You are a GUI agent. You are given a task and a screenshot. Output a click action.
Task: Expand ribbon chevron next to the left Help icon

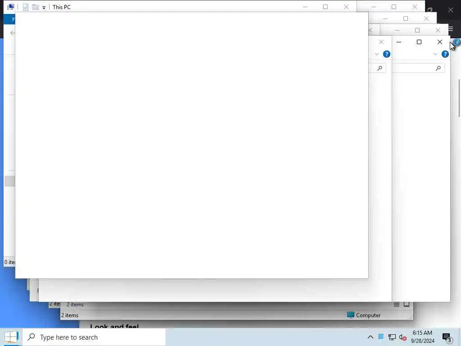tap(377, 54)
